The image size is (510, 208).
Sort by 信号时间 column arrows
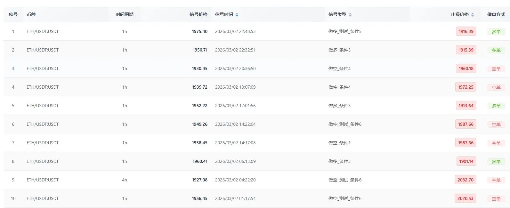point(237,15)
